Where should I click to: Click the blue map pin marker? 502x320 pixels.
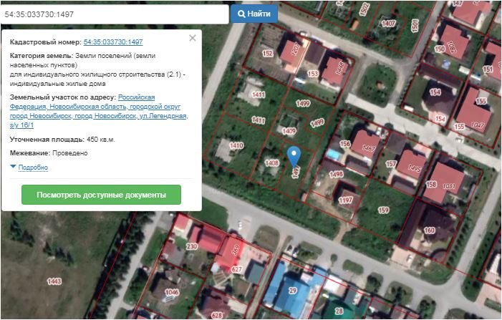click(294, 155)
